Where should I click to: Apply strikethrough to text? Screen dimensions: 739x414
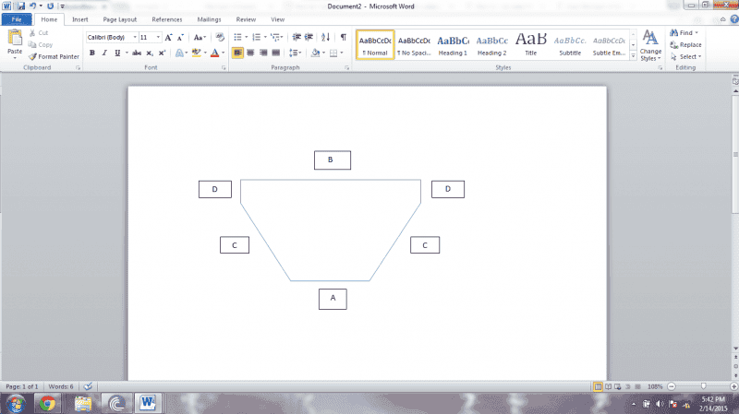[x=137, y=53]
